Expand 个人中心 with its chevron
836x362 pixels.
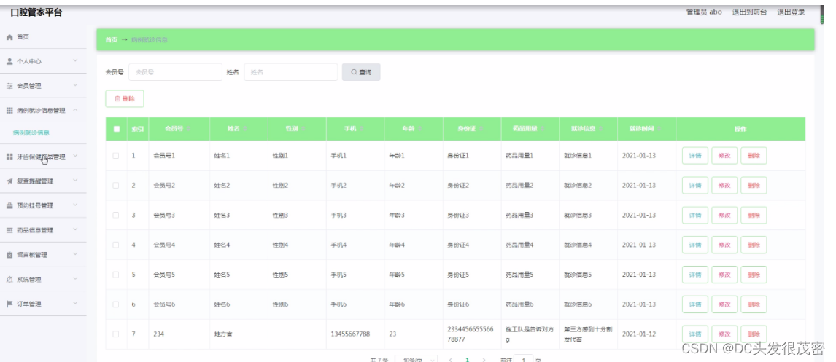click(x=75, y=61)
